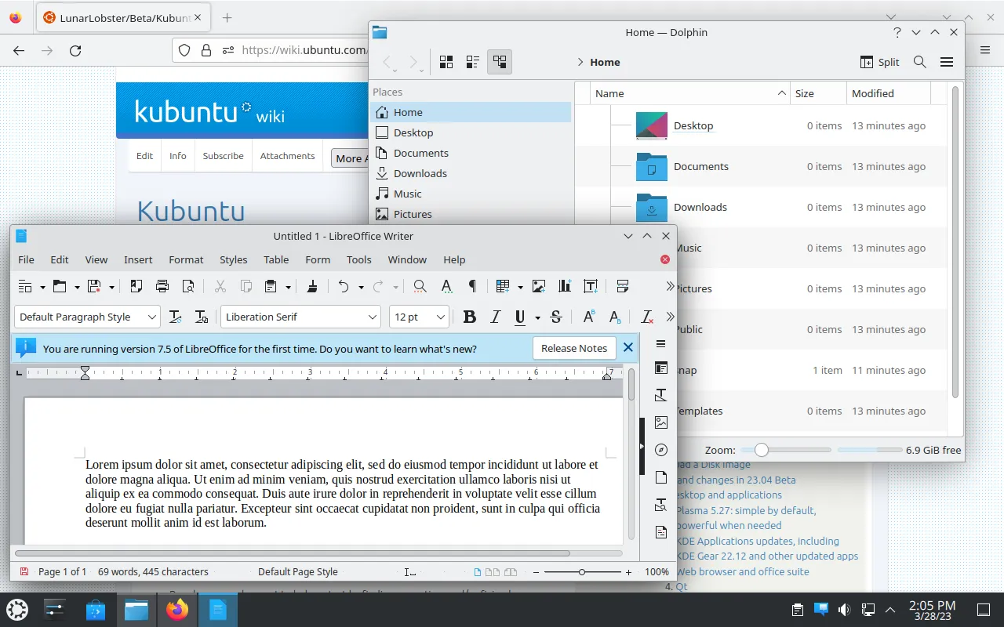The height and width of the screenshot is (627, 1004).
Task: Open the Find and Replace tool
Action: point(420,286)
